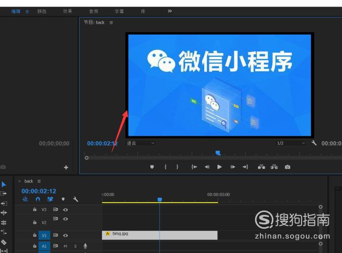Hide V3 track output eye

[x=65, y=210]
